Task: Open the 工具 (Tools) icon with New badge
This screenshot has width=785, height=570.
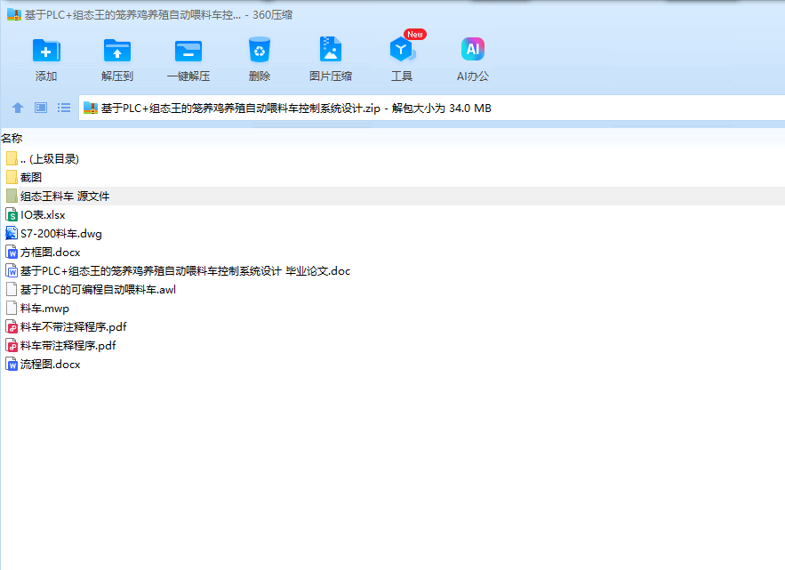Action: click(x=402, y=49)
